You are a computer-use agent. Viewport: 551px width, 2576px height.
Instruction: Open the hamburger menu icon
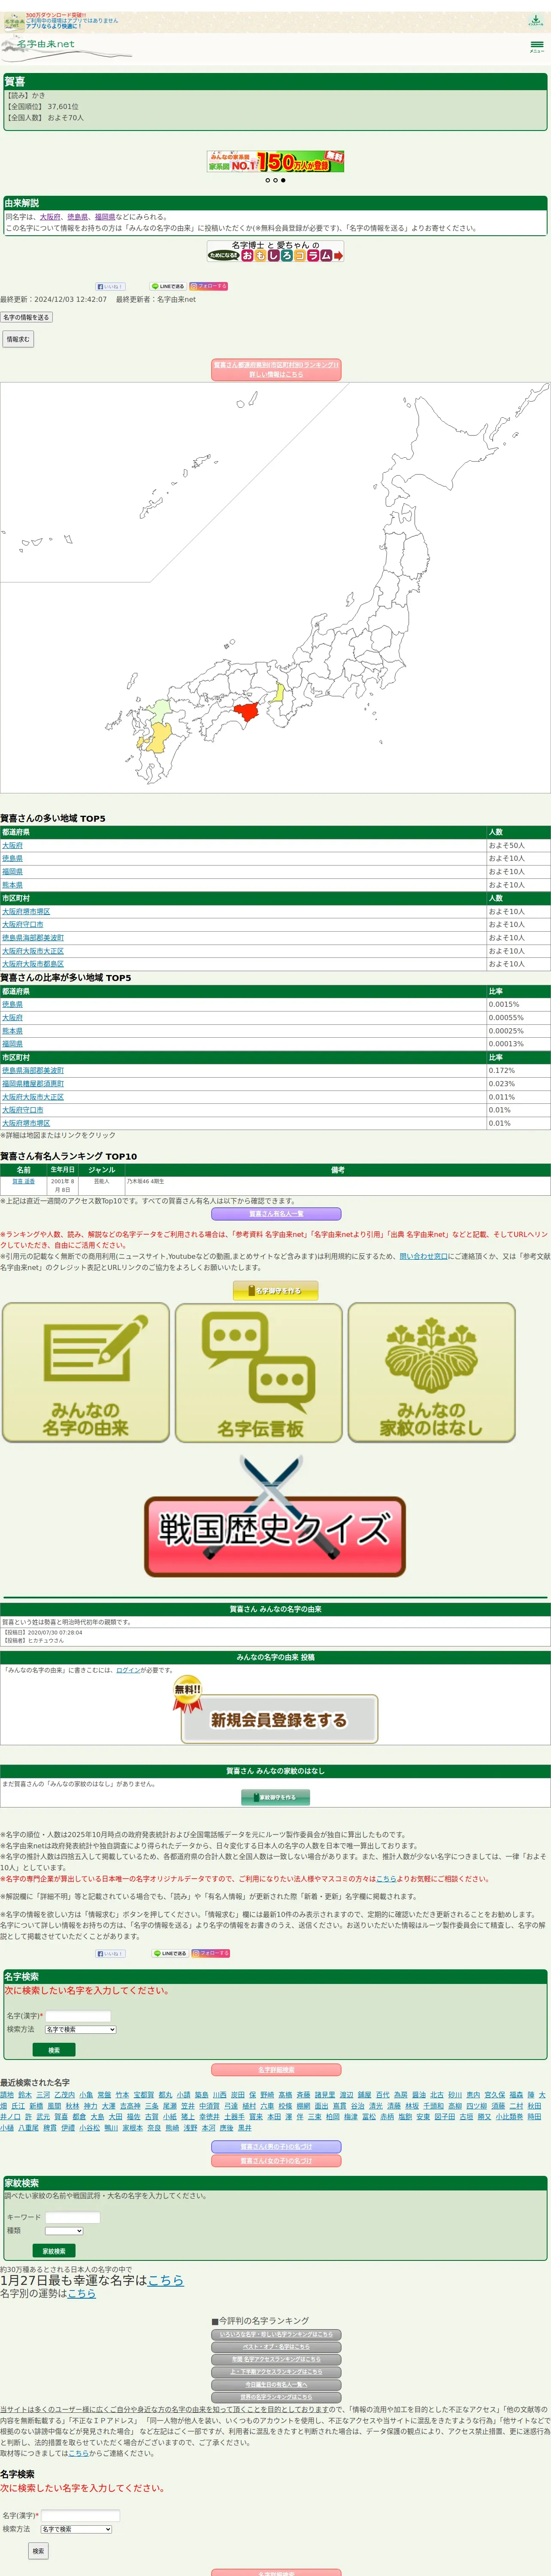point(537,46)
